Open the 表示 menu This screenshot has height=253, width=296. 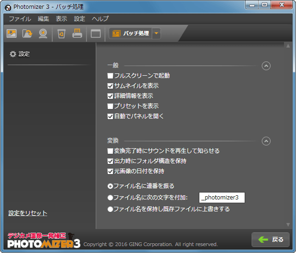click(62, 19)
